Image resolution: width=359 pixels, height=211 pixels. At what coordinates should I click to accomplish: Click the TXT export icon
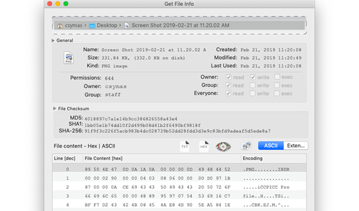pyautogui.click(x=185, y=146)
